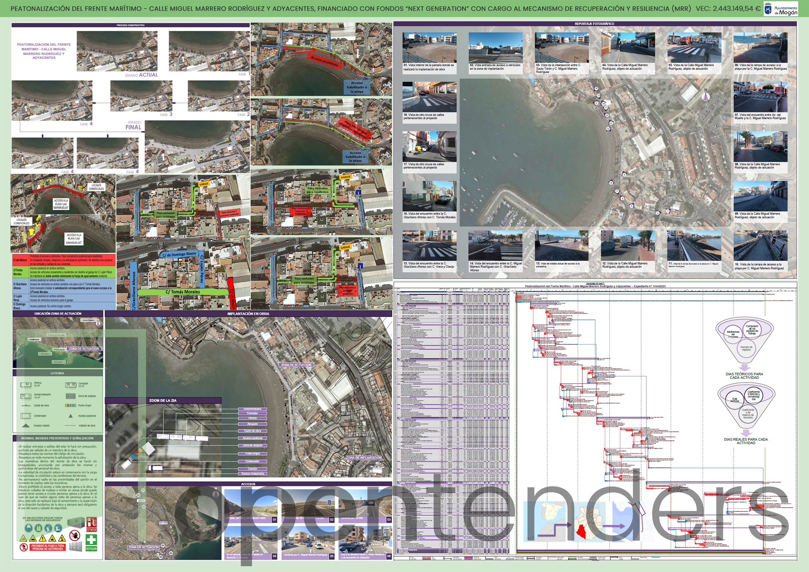Image resolution: width=809 pixels, height=572 pixels.
Task: Click the green BOTIQUÍN cross sign
Action: [x=91, y=542]
